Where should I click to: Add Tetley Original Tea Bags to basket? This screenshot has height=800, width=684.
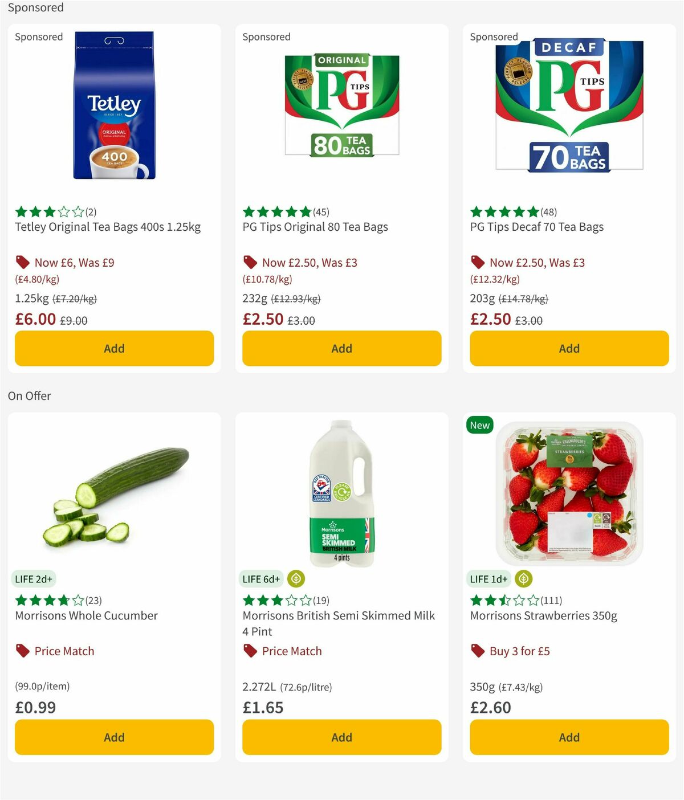point(114,348)
